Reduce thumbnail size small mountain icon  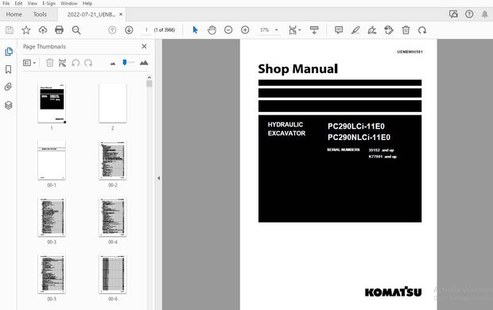(113, 64)
